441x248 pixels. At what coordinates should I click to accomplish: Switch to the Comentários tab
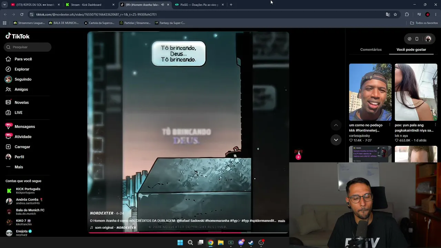click(371, 50)
